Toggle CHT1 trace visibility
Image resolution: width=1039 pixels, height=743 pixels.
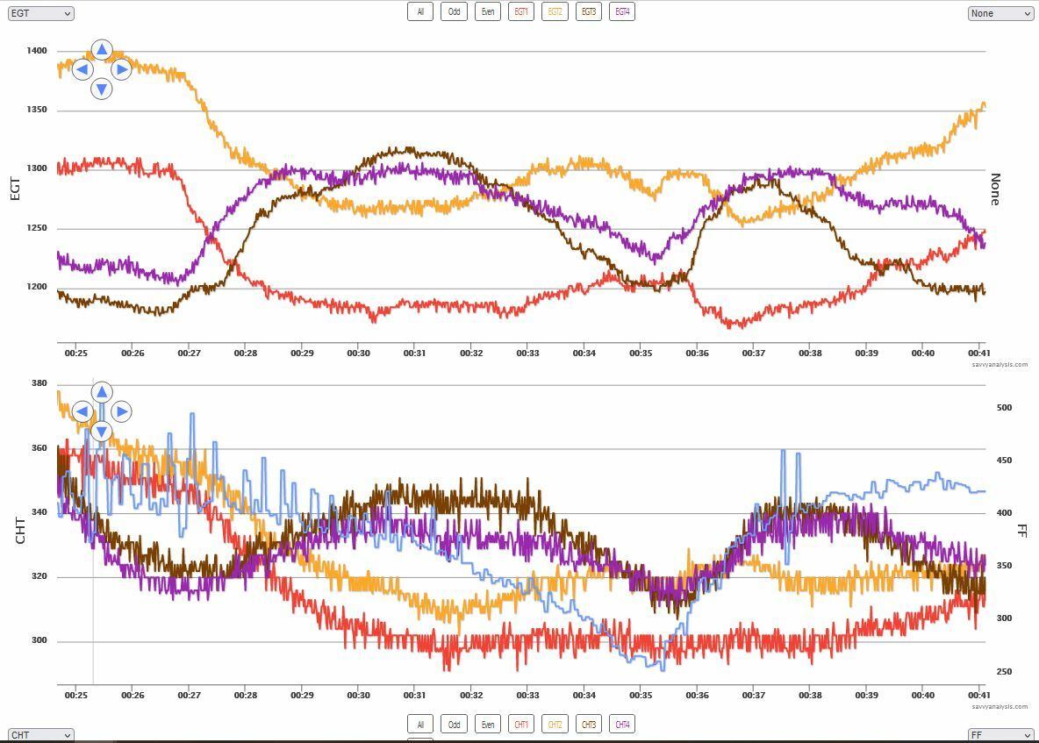(521, 725)
